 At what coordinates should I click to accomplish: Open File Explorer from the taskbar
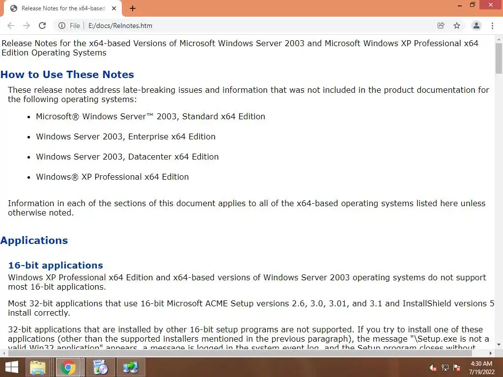(x=37, y=367)
